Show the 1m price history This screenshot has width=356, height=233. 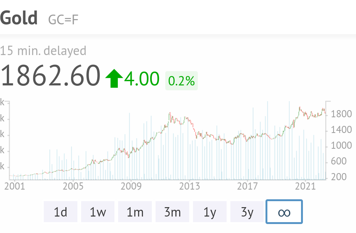click(x=135, y=212)
